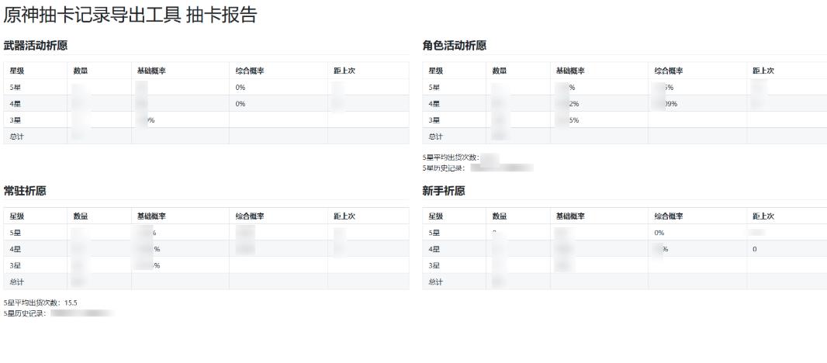Click 5星平均出货次数 15.5 under 常驻祈愿
The height and width of the screenshot is (363, 827).
[40, 302]
